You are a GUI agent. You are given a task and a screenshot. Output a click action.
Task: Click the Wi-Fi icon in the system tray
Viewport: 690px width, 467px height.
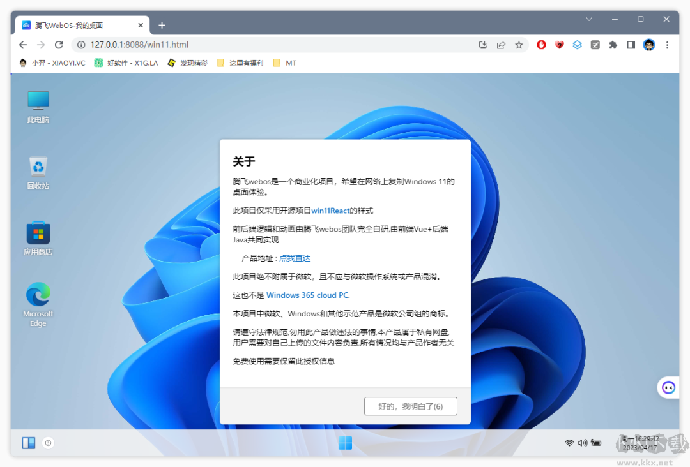click(569, 443)
